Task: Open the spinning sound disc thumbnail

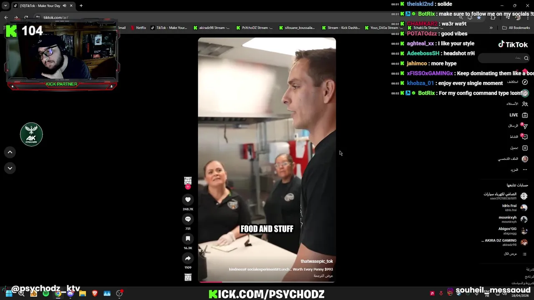Action: 188,277
